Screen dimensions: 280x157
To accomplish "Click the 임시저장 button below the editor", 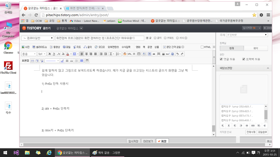I will [133, 141].
